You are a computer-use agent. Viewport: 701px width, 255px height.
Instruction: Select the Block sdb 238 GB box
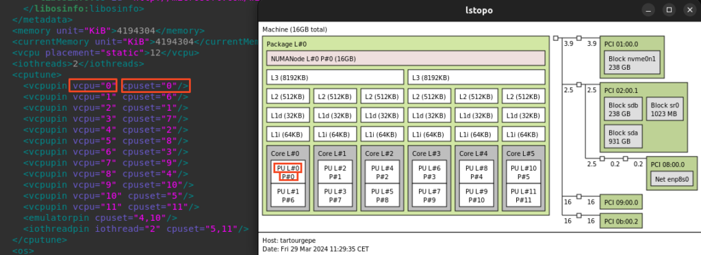point(623,109)
